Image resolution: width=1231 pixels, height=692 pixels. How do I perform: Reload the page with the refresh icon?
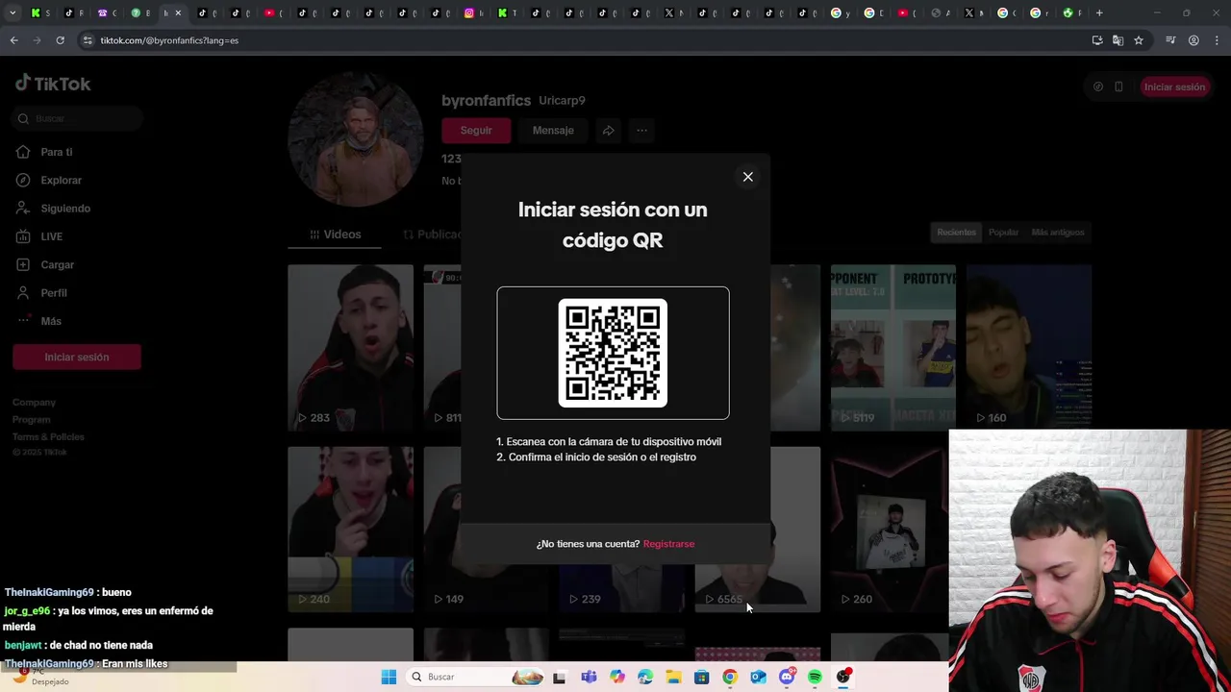[x=60, y=40]
